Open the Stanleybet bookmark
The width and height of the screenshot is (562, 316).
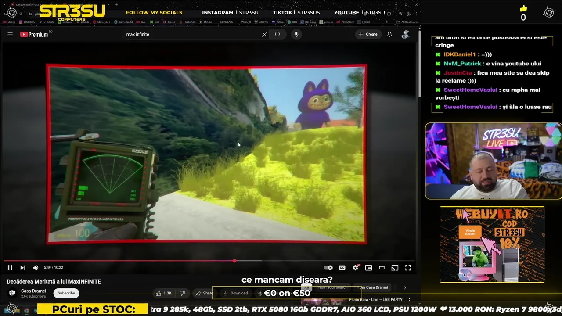[x=101, y=22]
